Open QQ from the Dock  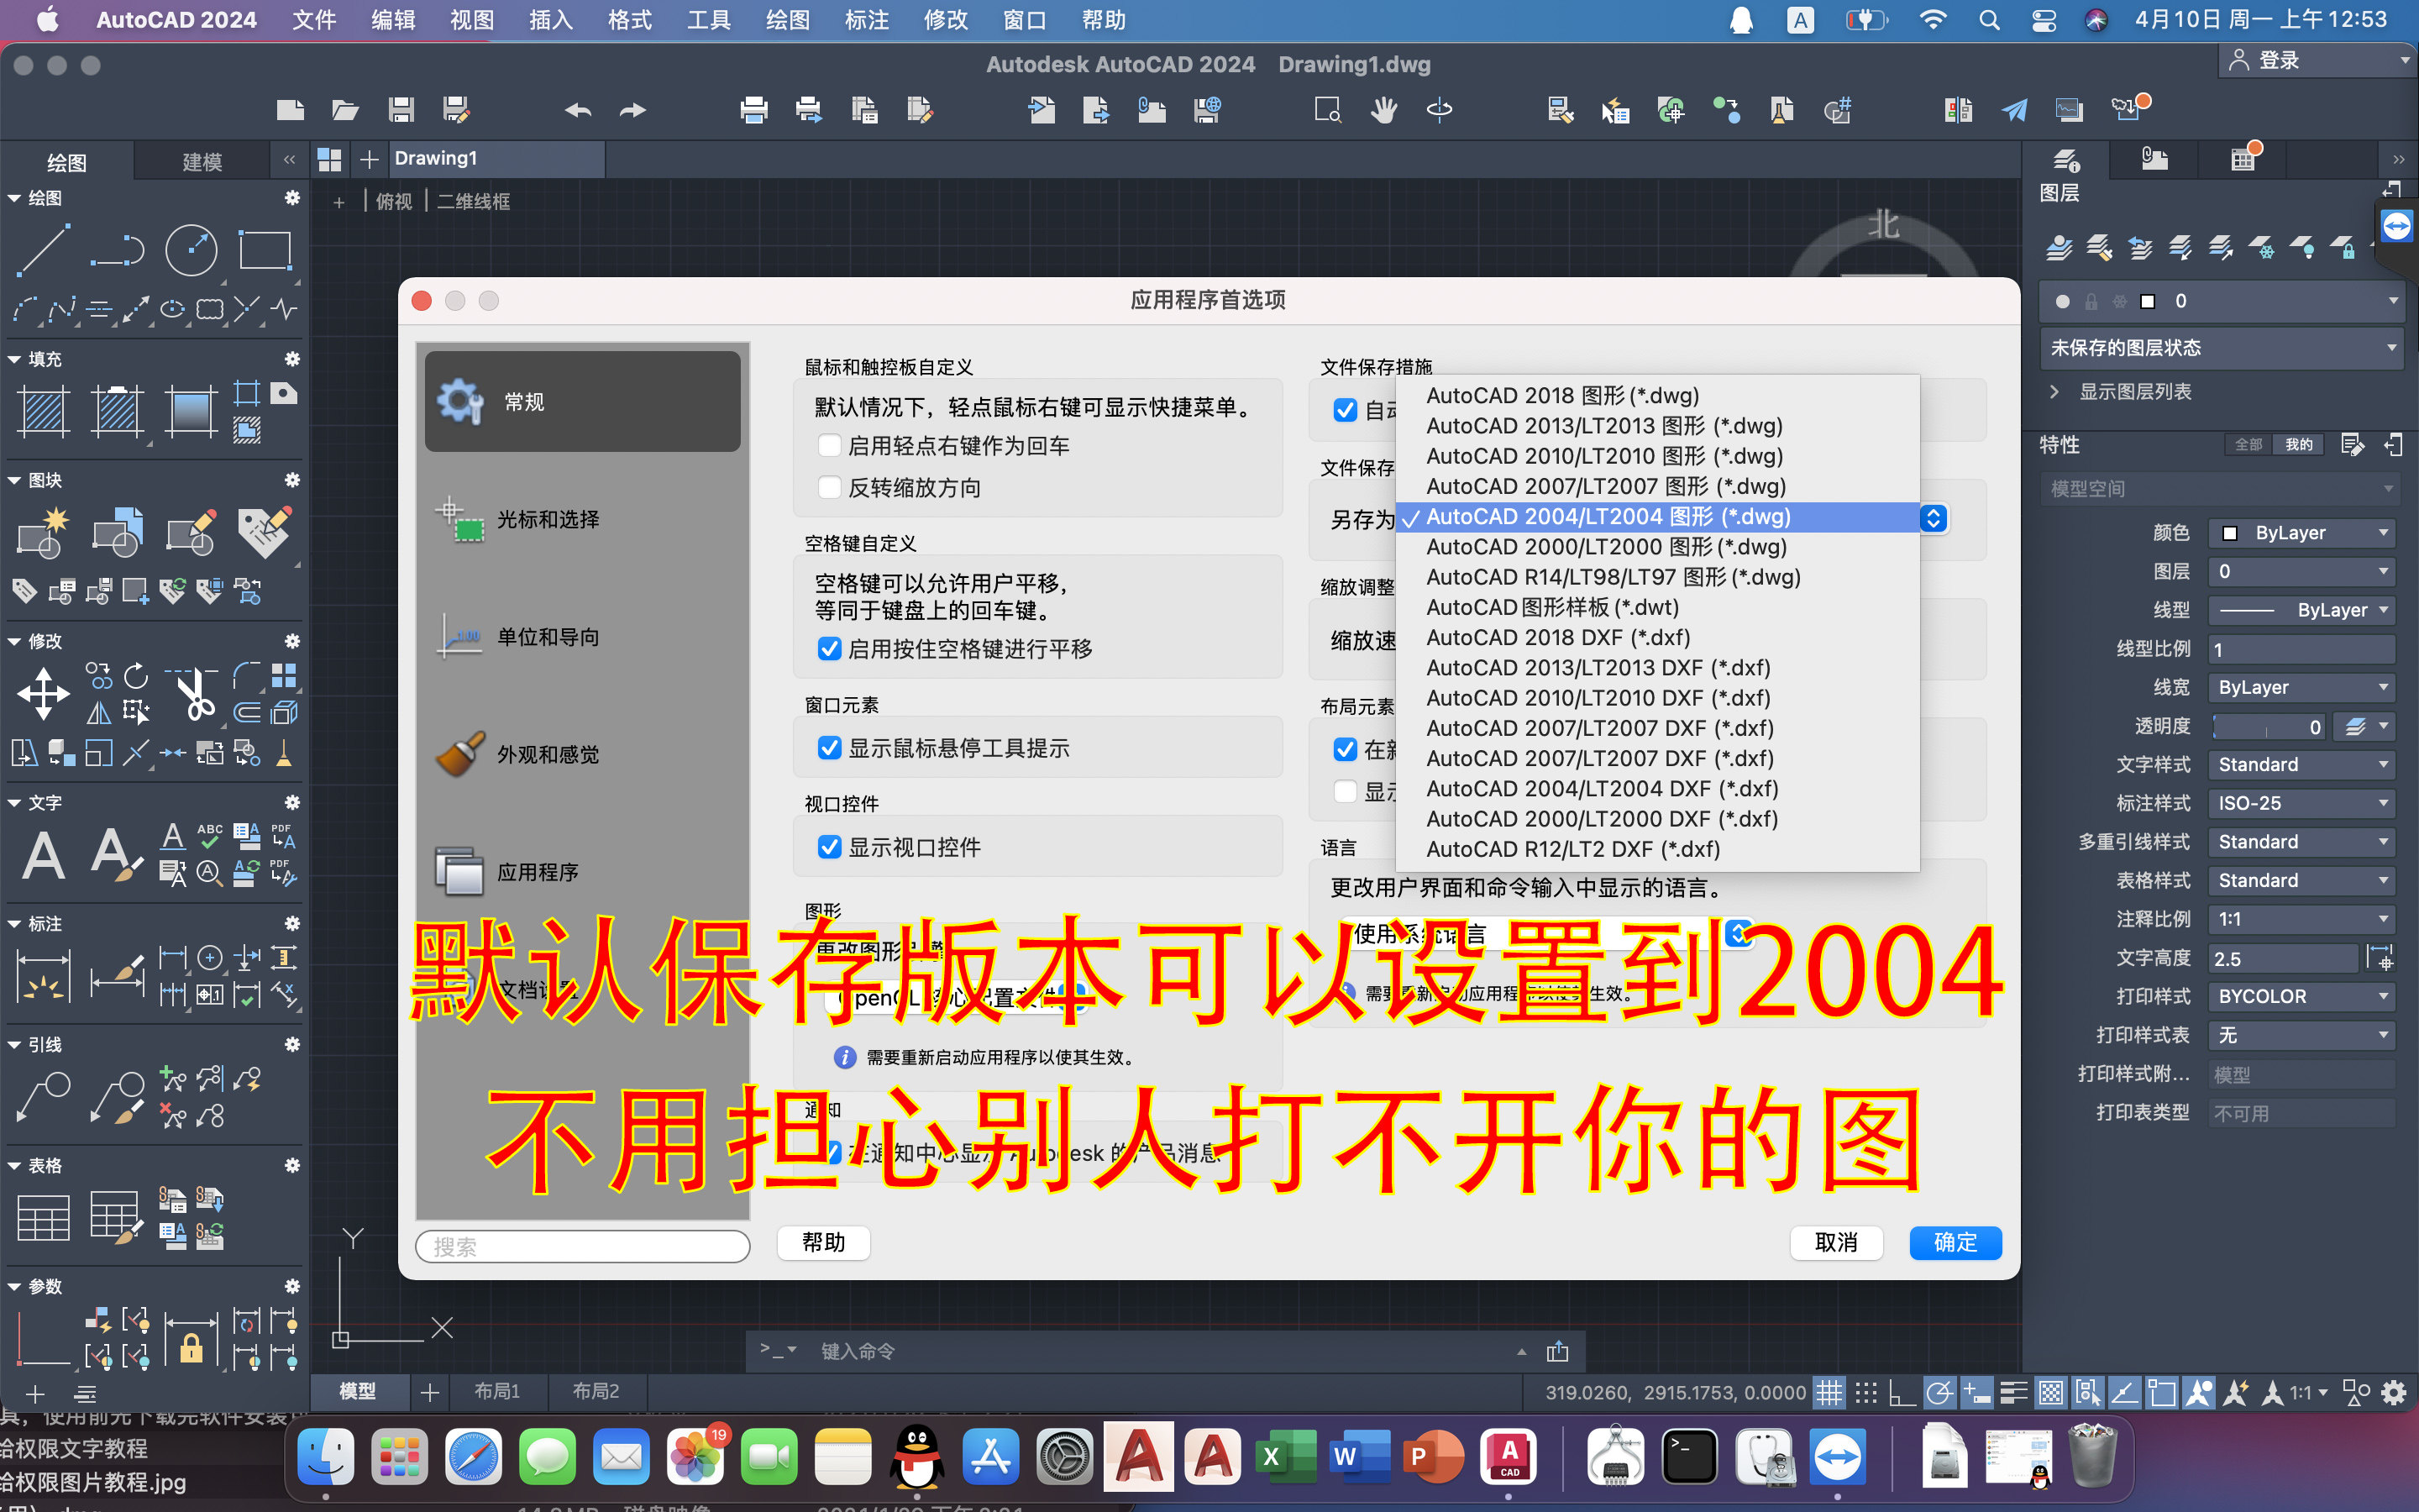tap(916, 1457)
